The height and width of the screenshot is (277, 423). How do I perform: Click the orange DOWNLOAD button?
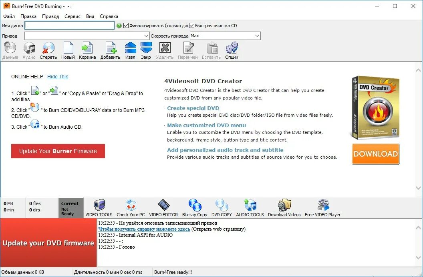(x=375, y=154)
